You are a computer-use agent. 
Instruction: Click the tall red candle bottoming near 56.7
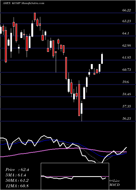pyautogui.click(x=79, y=100)
